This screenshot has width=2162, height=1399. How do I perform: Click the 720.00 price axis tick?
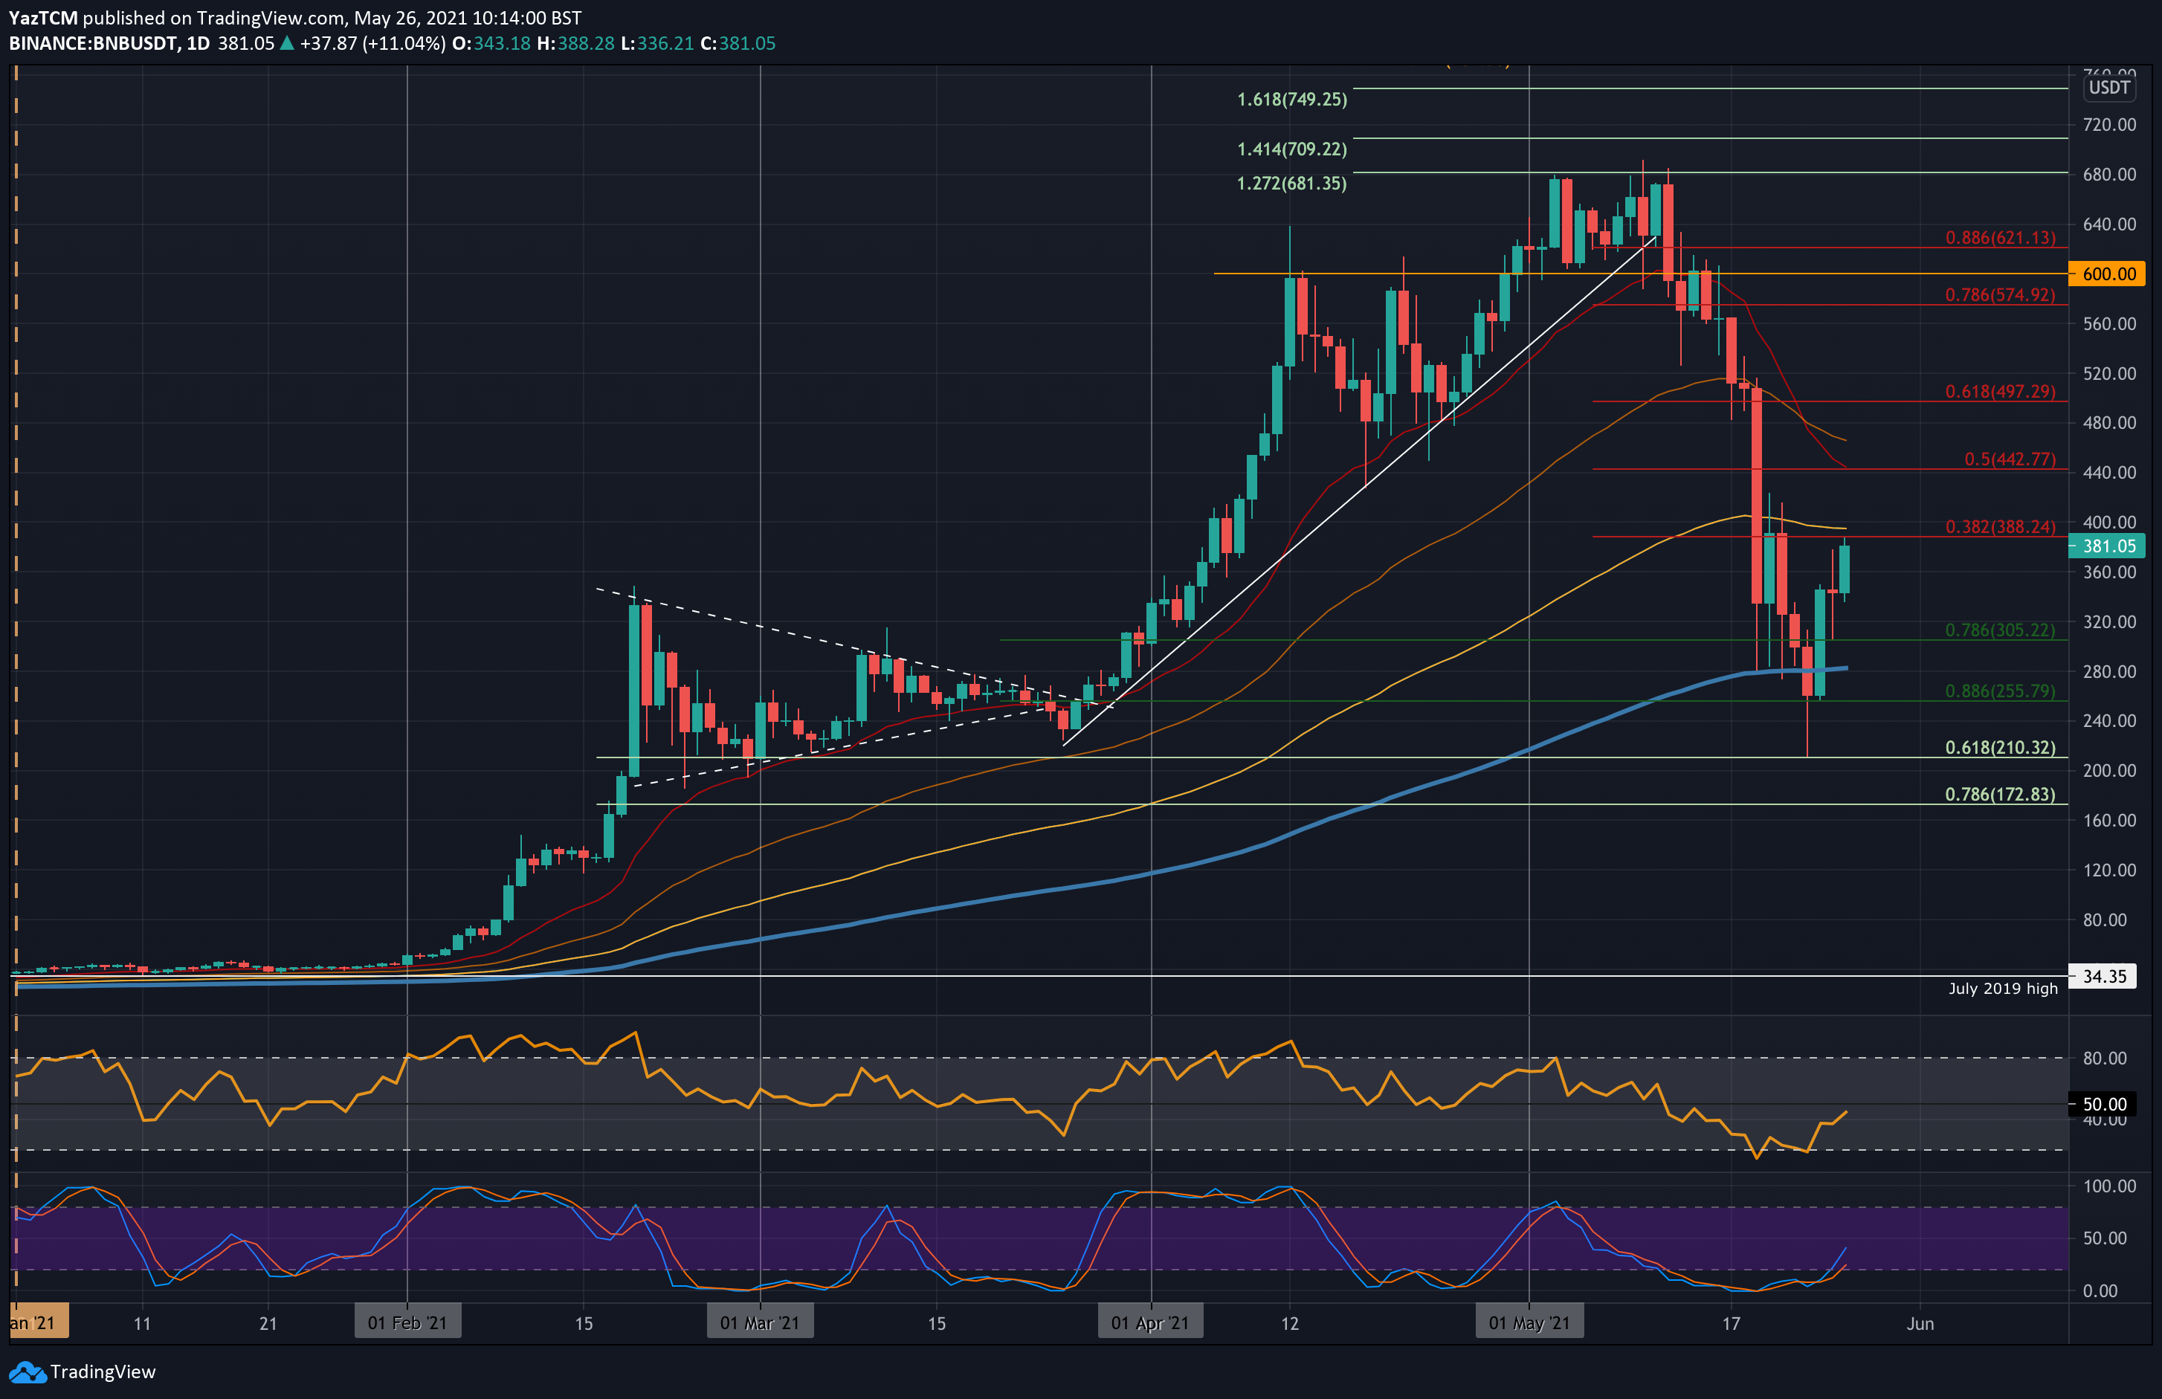pos(2109,124)
